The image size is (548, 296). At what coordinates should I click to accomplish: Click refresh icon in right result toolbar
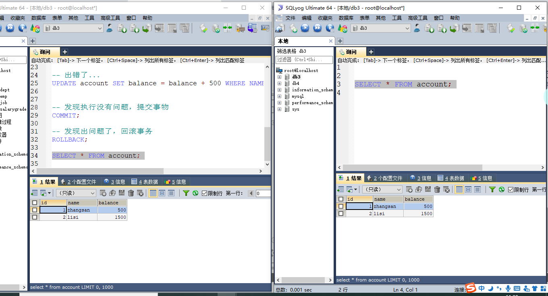[x=501, y=189]
